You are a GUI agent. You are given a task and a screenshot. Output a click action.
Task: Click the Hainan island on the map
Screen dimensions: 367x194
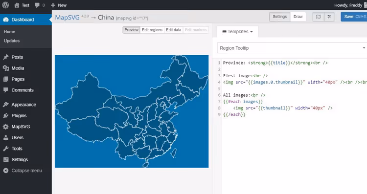click(x=145, y=165)
